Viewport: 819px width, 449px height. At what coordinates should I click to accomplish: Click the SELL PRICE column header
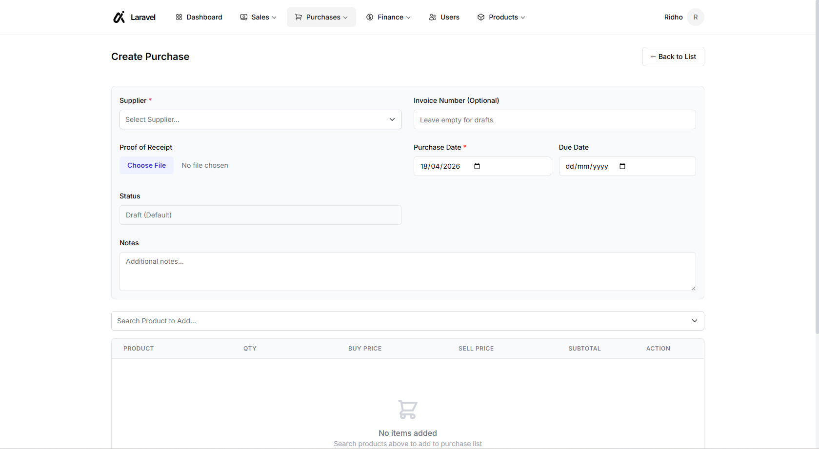476,349
